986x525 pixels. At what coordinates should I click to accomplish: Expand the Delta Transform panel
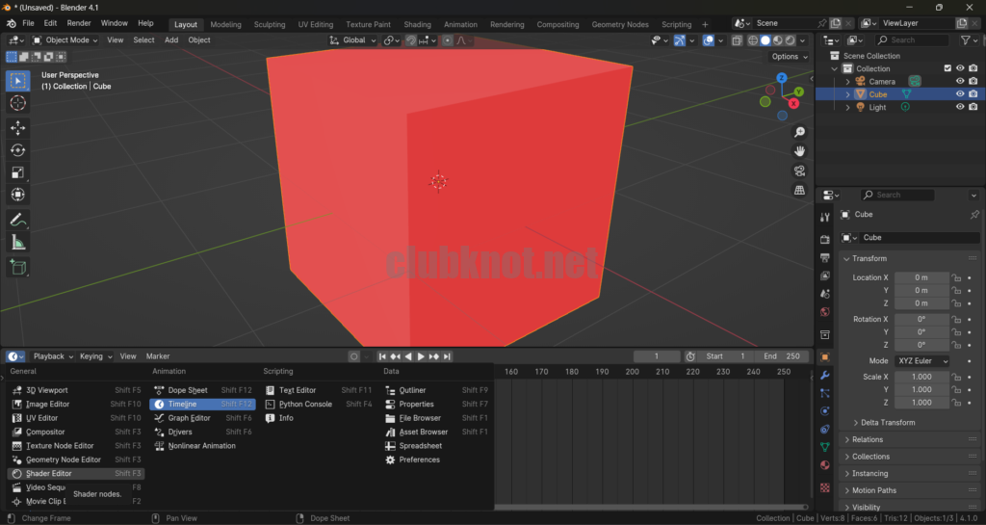(887, 423)
